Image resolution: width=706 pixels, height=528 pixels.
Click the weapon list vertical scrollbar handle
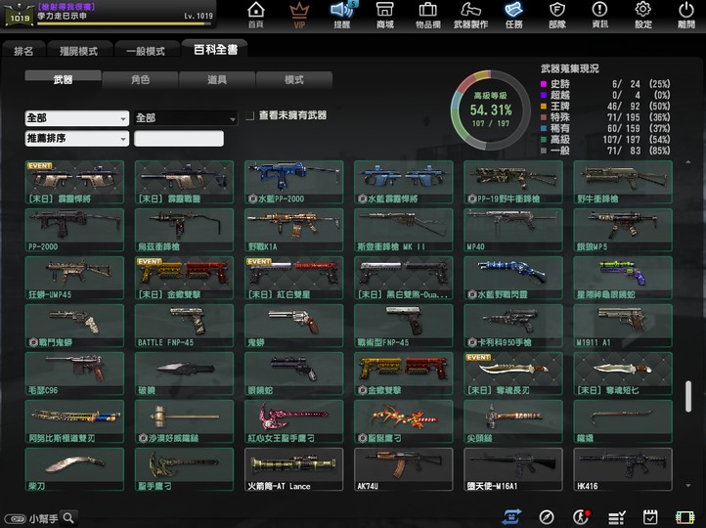click(688, 396)
